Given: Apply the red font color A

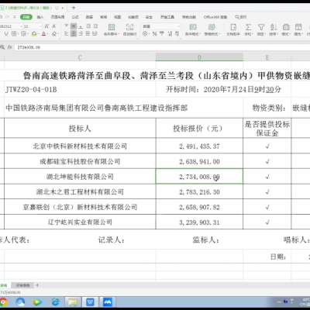Looking at the screenshot, I should [x=43, y=33].
